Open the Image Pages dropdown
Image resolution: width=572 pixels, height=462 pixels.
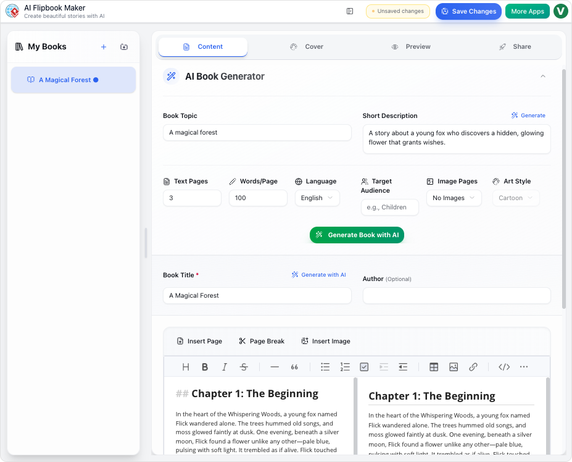click(454, 198)
